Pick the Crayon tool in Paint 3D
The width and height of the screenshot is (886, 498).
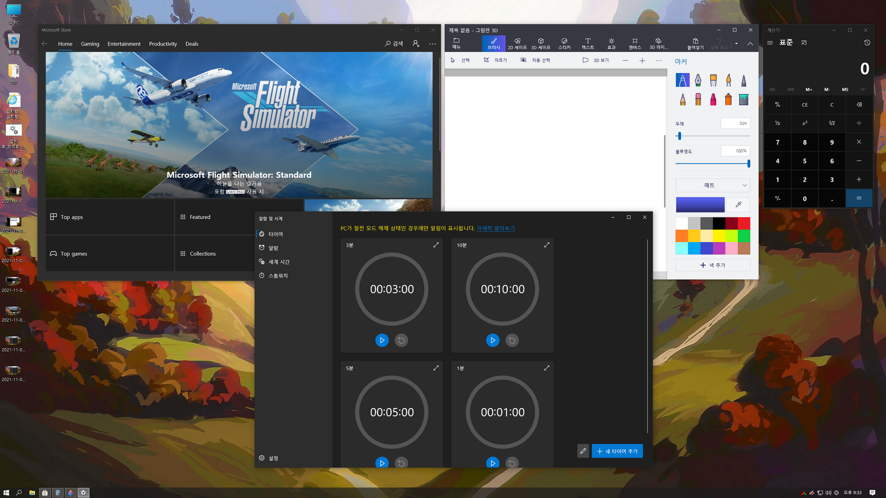point(713,99)
